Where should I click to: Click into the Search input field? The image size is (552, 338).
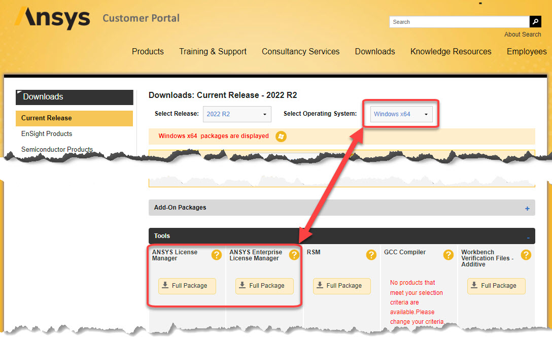pyautogui.click(x=460, y=22)
